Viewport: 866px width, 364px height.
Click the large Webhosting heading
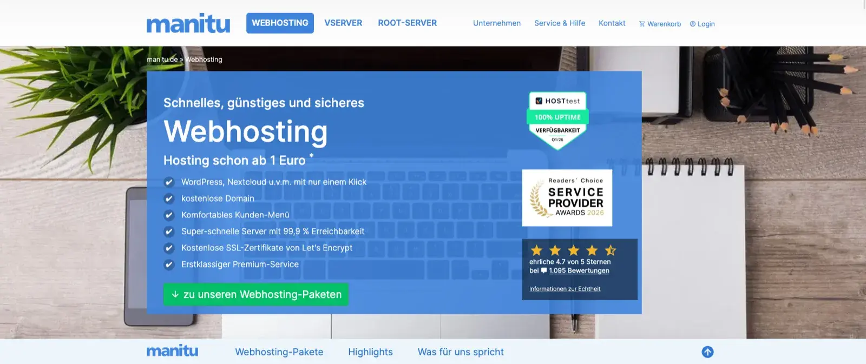pos(246,131)
